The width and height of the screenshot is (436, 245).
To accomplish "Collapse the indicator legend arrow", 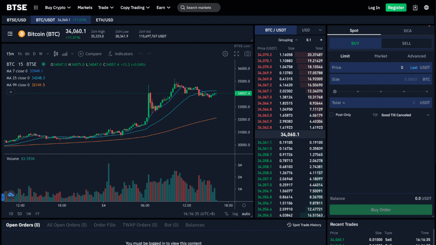I will click(x=11, y=92).
